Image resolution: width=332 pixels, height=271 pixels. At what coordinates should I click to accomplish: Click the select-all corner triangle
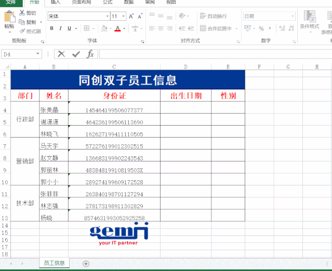pyautogui.click(x=6, y=67)
